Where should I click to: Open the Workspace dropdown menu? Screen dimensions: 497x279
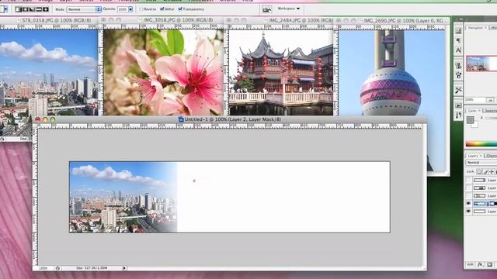point(288,9)
